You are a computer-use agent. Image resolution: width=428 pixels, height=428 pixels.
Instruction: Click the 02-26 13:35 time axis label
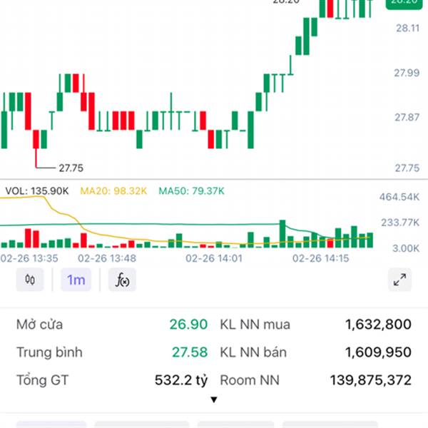[x=29, y=258]
